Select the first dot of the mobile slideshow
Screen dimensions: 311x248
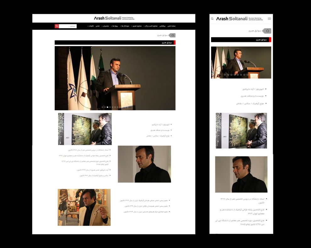click(225, 75)
